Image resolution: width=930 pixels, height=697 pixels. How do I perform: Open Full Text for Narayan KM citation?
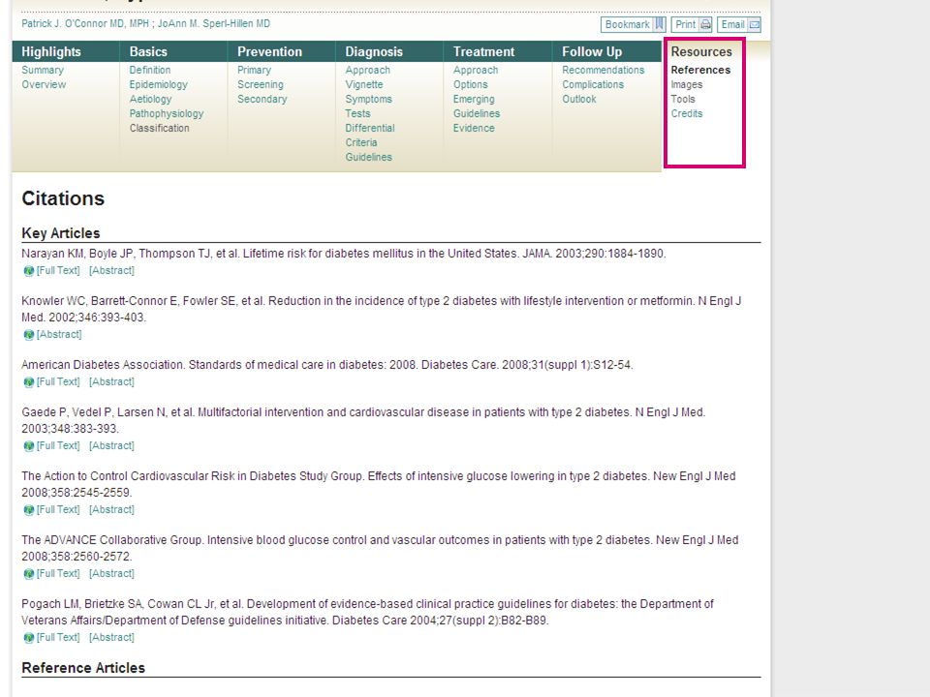pos(58,270)
